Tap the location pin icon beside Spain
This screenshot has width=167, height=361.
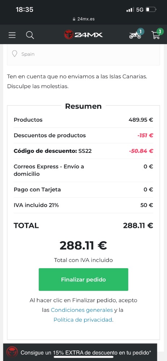coord(15,54)
